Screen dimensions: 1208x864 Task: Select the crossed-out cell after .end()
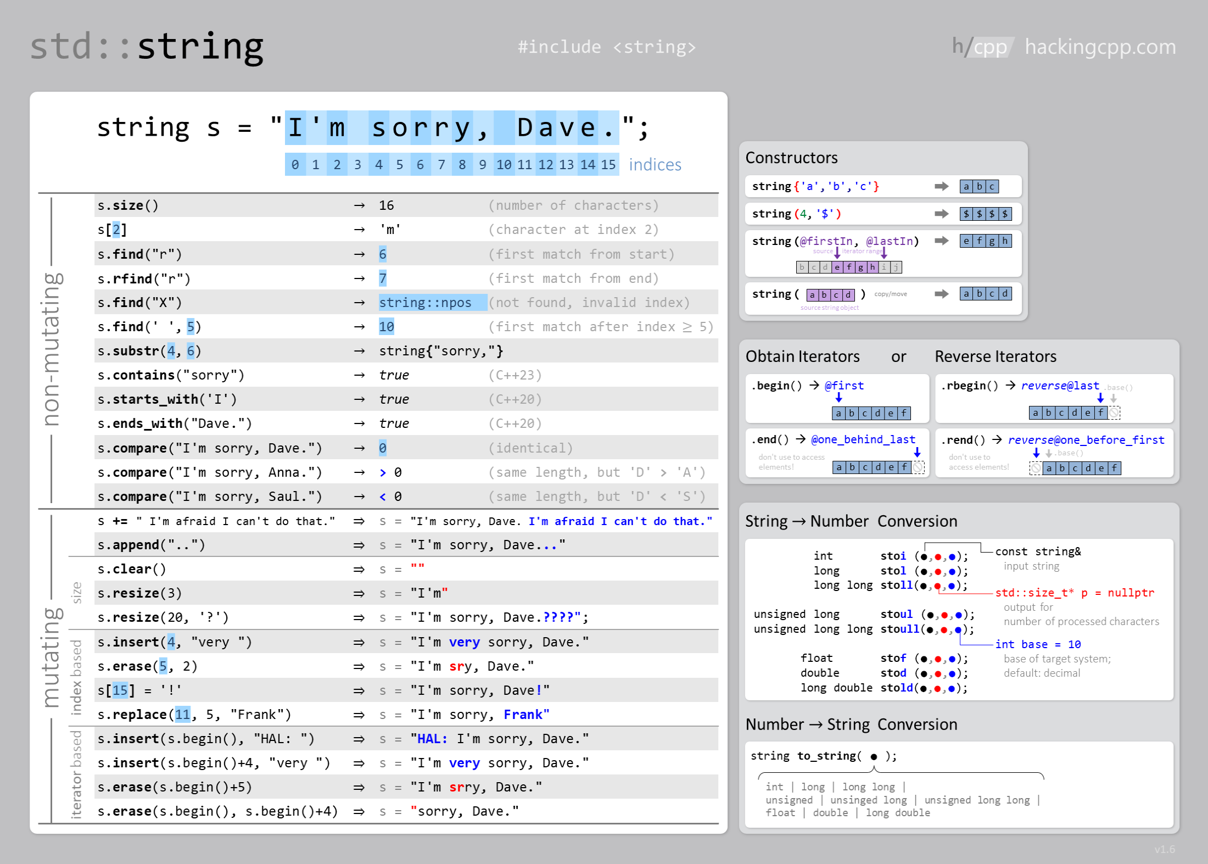pyautogui.click(x=918, y=467)
